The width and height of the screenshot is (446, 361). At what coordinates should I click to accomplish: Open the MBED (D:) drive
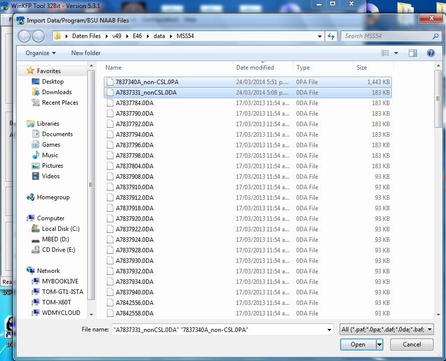[x=56, y=239]
